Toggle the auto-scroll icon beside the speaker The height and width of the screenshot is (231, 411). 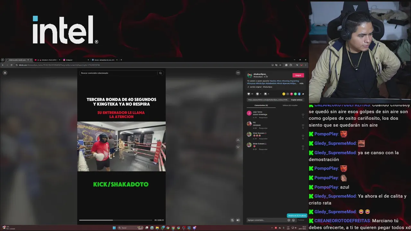(232, 220)
